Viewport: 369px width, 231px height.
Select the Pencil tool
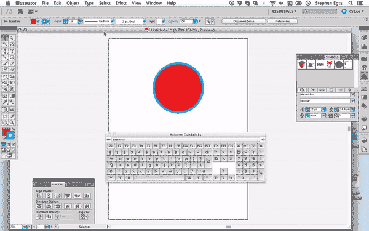click(x=12, y=63)
